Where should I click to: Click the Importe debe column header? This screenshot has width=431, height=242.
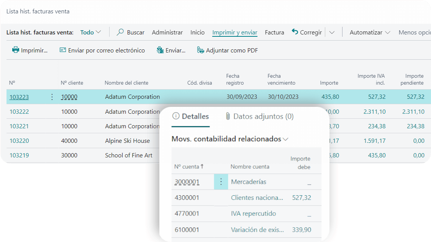(300, 163)
